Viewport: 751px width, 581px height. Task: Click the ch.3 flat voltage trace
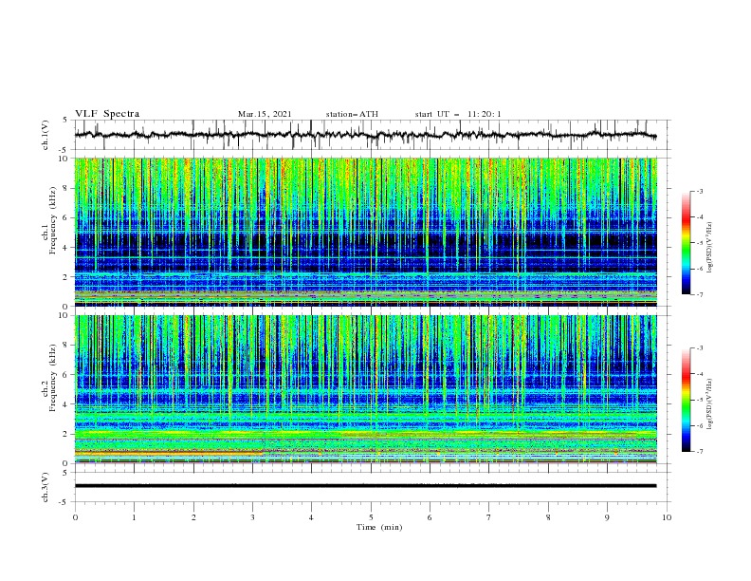click(x=365, y=486)
